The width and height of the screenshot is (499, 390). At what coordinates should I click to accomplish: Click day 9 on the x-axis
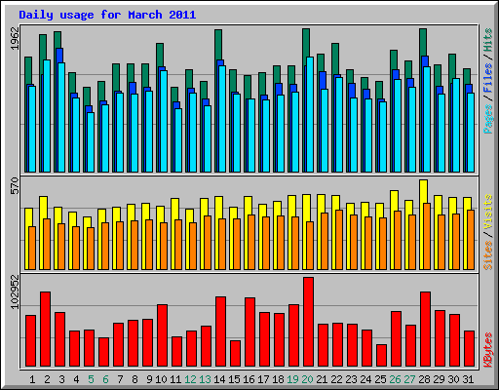[x=149, y=379]
